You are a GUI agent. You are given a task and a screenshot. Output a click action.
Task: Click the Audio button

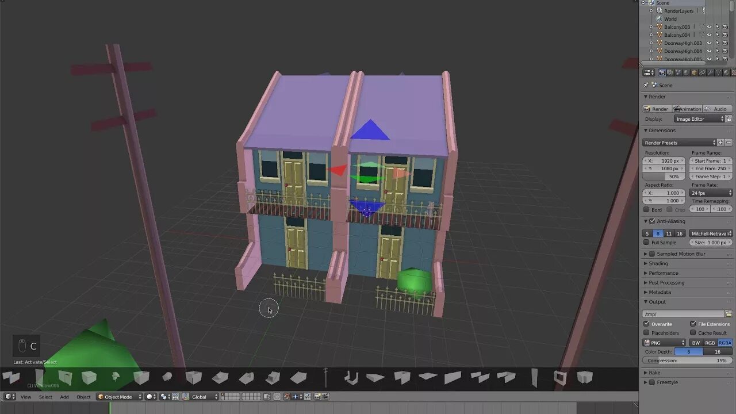[718, 109]
